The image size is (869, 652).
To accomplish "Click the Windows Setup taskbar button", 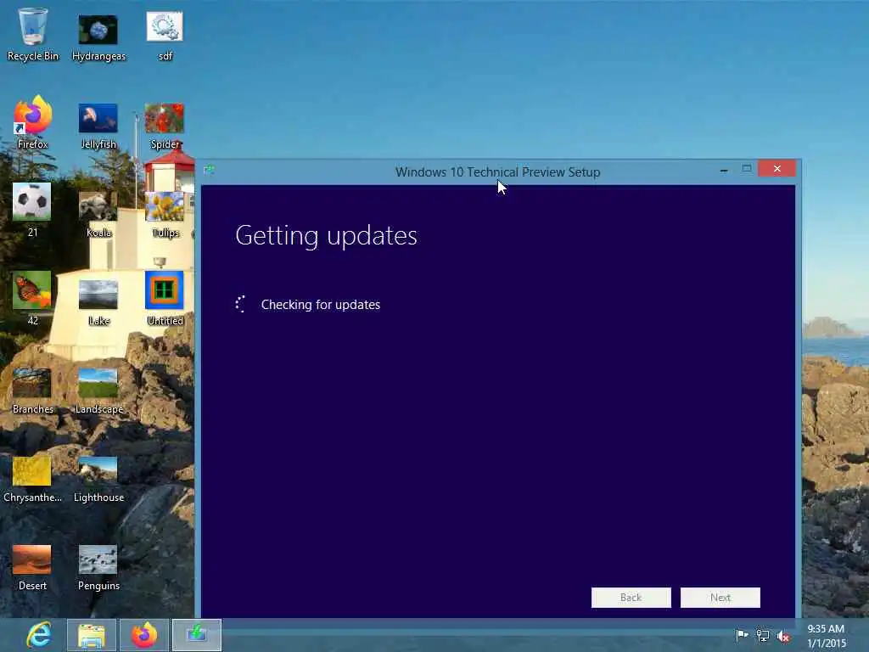I will click(197, 635).
